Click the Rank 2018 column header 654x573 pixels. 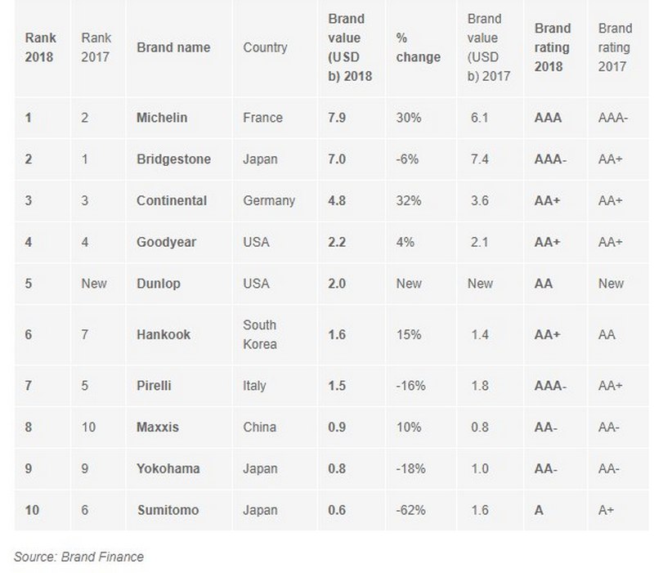pyautogui.click(x=39, y=47)
